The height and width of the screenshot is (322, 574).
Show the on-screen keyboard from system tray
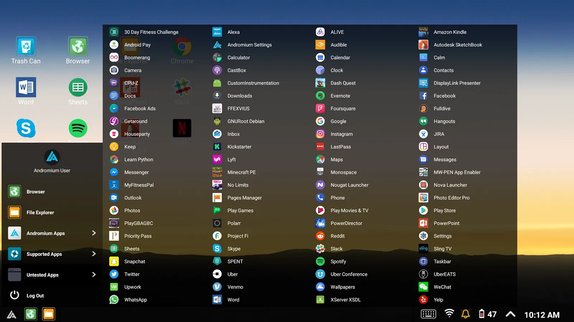tap(428, 314)
